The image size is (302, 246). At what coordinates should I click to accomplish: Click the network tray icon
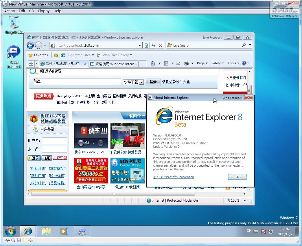(x=271, y=231)
